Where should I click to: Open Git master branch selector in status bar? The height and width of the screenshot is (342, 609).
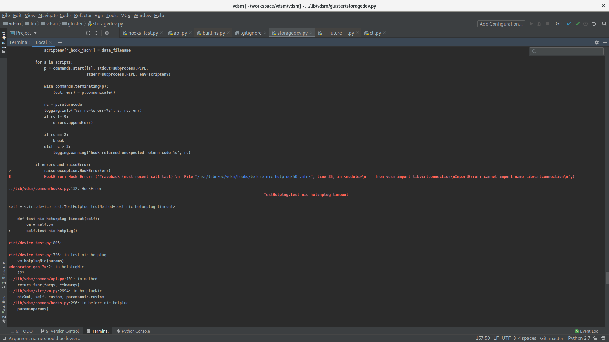coord(552,338)
